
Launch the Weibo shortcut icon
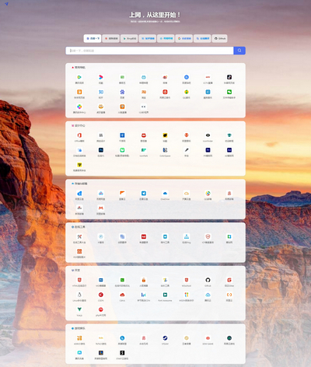pos(165,77)
